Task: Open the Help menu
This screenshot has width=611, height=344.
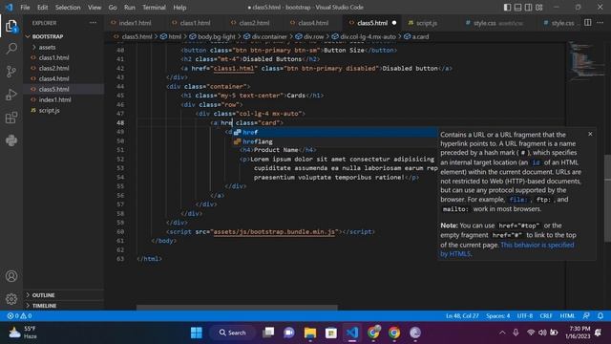Action: tap(179, 8)
